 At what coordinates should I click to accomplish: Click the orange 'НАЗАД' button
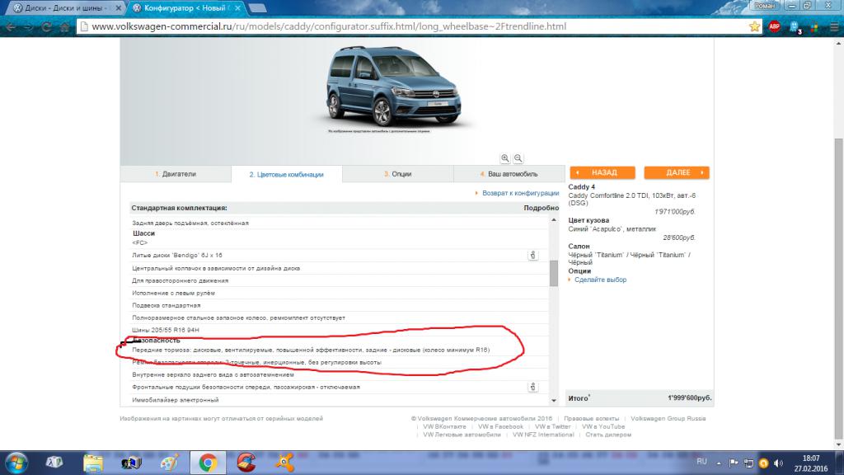point(603,172)
